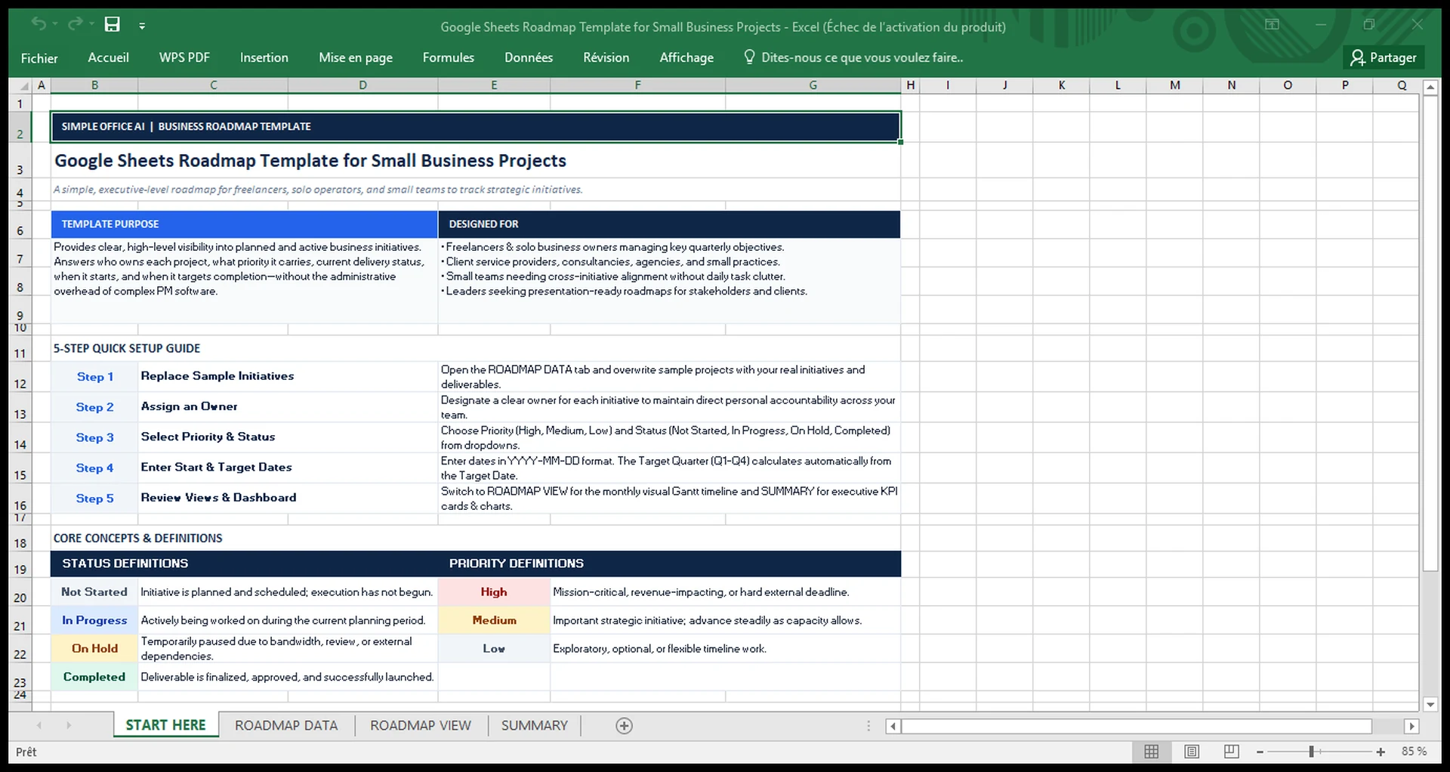1450x772 pixels.
Task: Click horizontal scrollbar left arrow
Action: tap(893, 726)
